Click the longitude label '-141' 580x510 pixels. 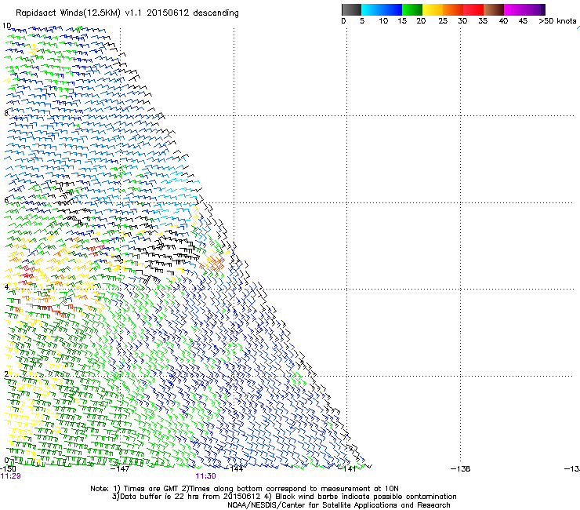347,469
